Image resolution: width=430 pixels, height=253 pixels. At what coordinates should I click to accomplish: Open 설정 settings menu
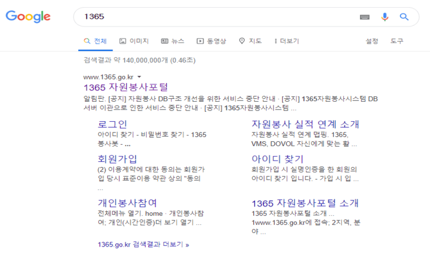pyautogui.click(x=372, y=41)
